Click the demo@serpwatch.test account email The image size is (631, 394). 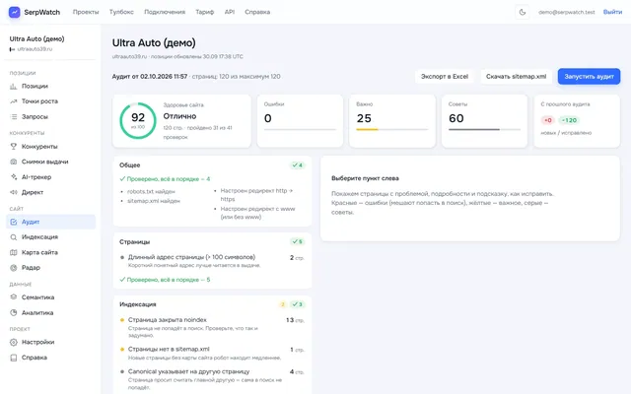[x=567, y=12]
